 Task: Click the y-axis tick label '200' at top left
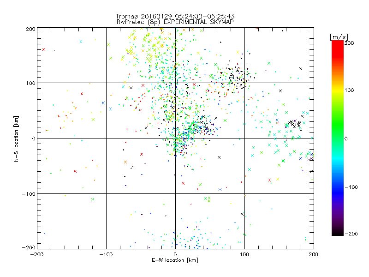[x=30, y=29]
